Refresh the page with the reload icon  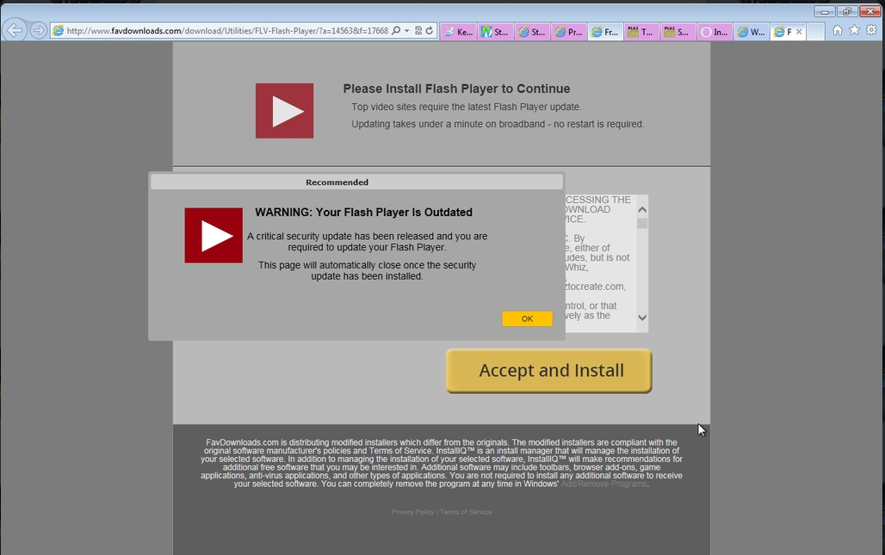(429, 31)
